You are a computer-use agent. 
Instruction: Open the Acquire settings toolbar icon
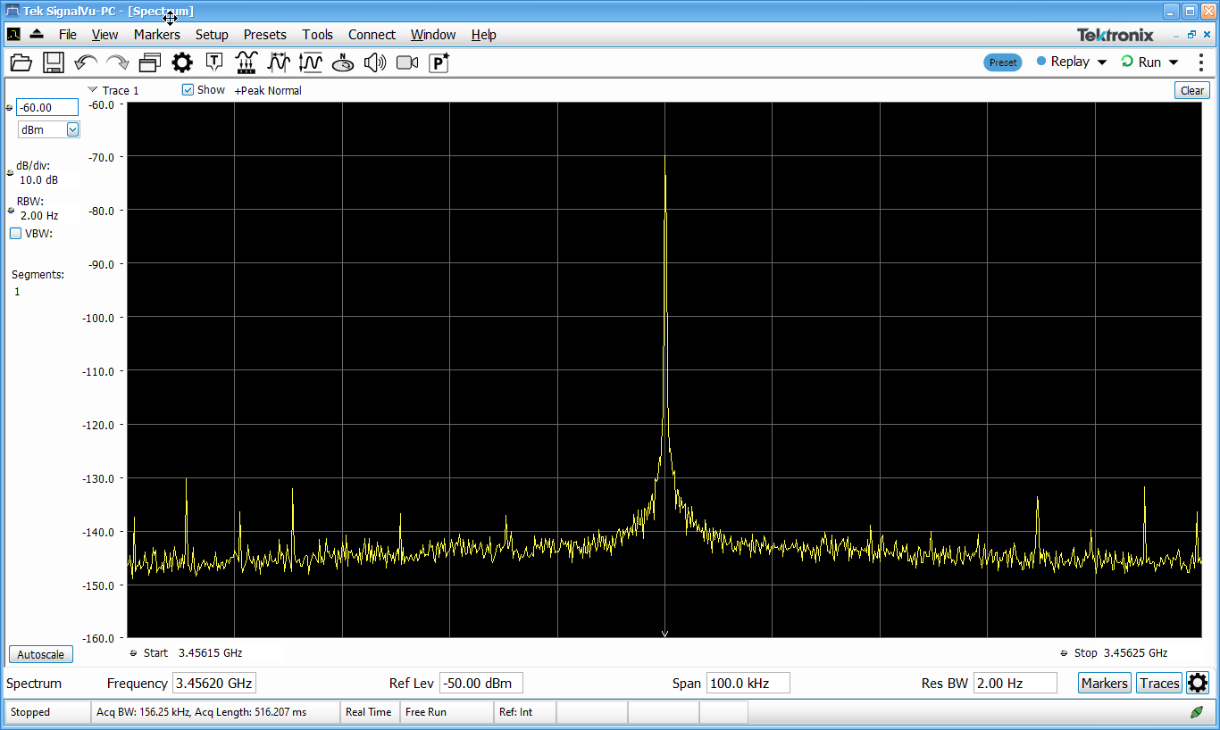click(x=247, y=62)
